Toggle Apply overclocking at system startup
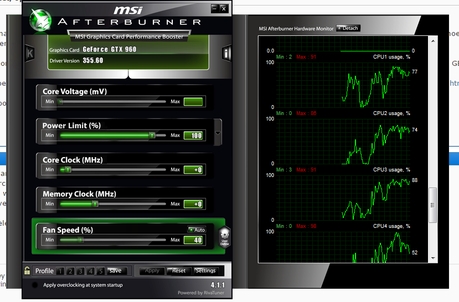 (34, 285)
